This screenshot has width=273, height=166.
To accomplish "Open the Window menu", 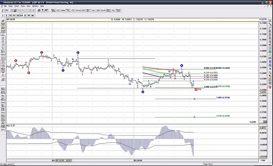I will (35, 6).
